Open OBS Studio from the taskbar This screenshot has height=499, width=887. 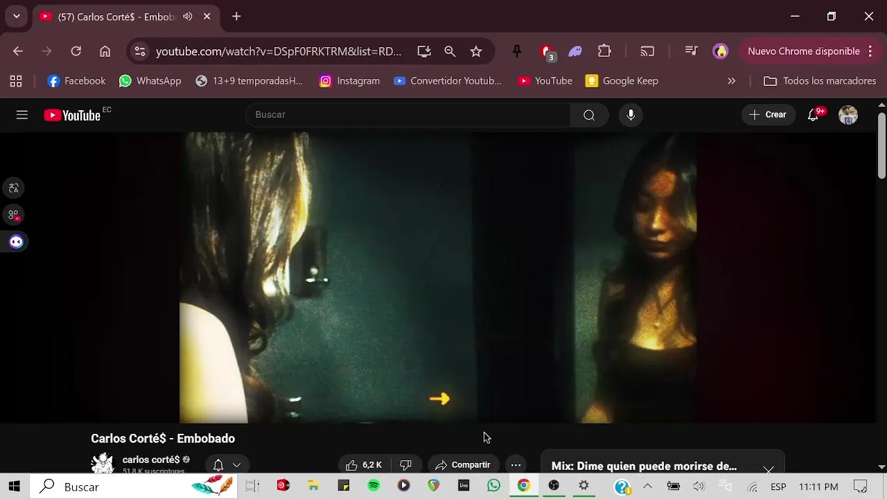(x=554, y=487)
